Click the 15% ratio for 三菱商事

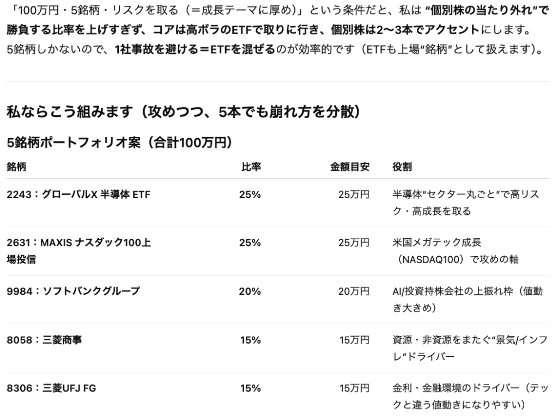250,340
